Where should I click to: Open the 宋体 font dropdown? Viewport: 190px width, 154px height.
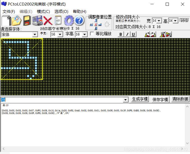[x=35, y=35]
